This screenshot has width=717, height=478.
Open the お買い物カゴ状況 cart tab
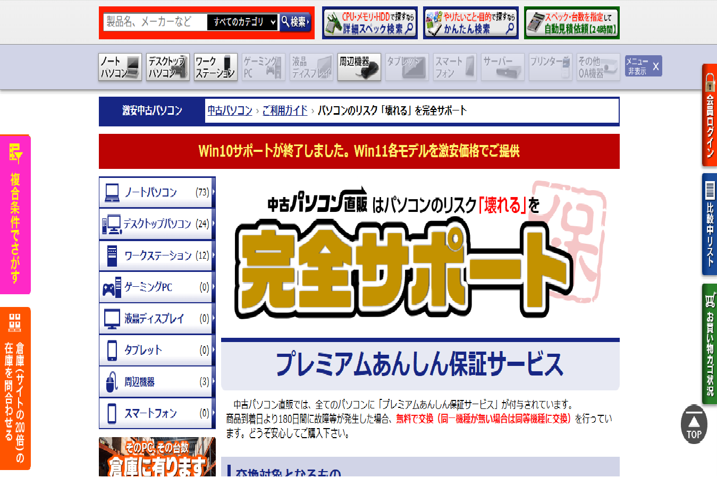[709, 345]
